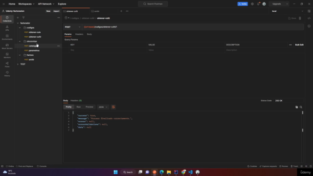
Task: Open the hamburger menu at top left
Action: click(3, 4)
